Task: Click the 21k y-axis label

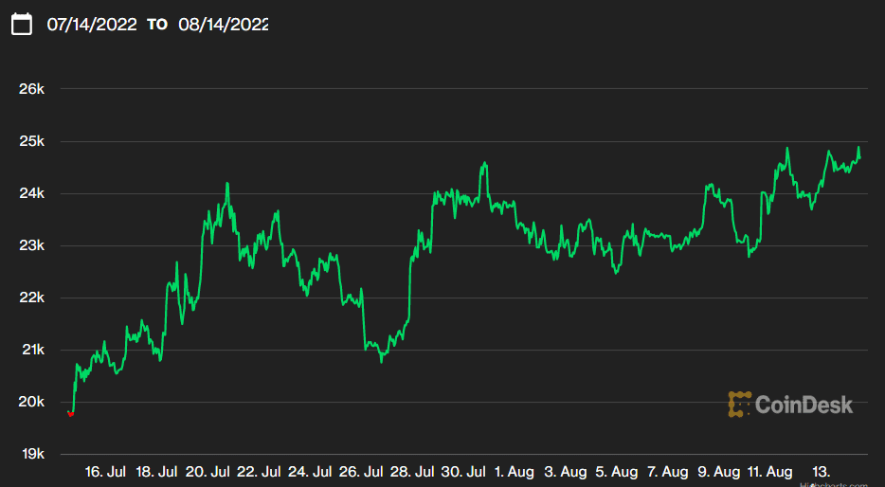Action: click(x=33, y=350)
